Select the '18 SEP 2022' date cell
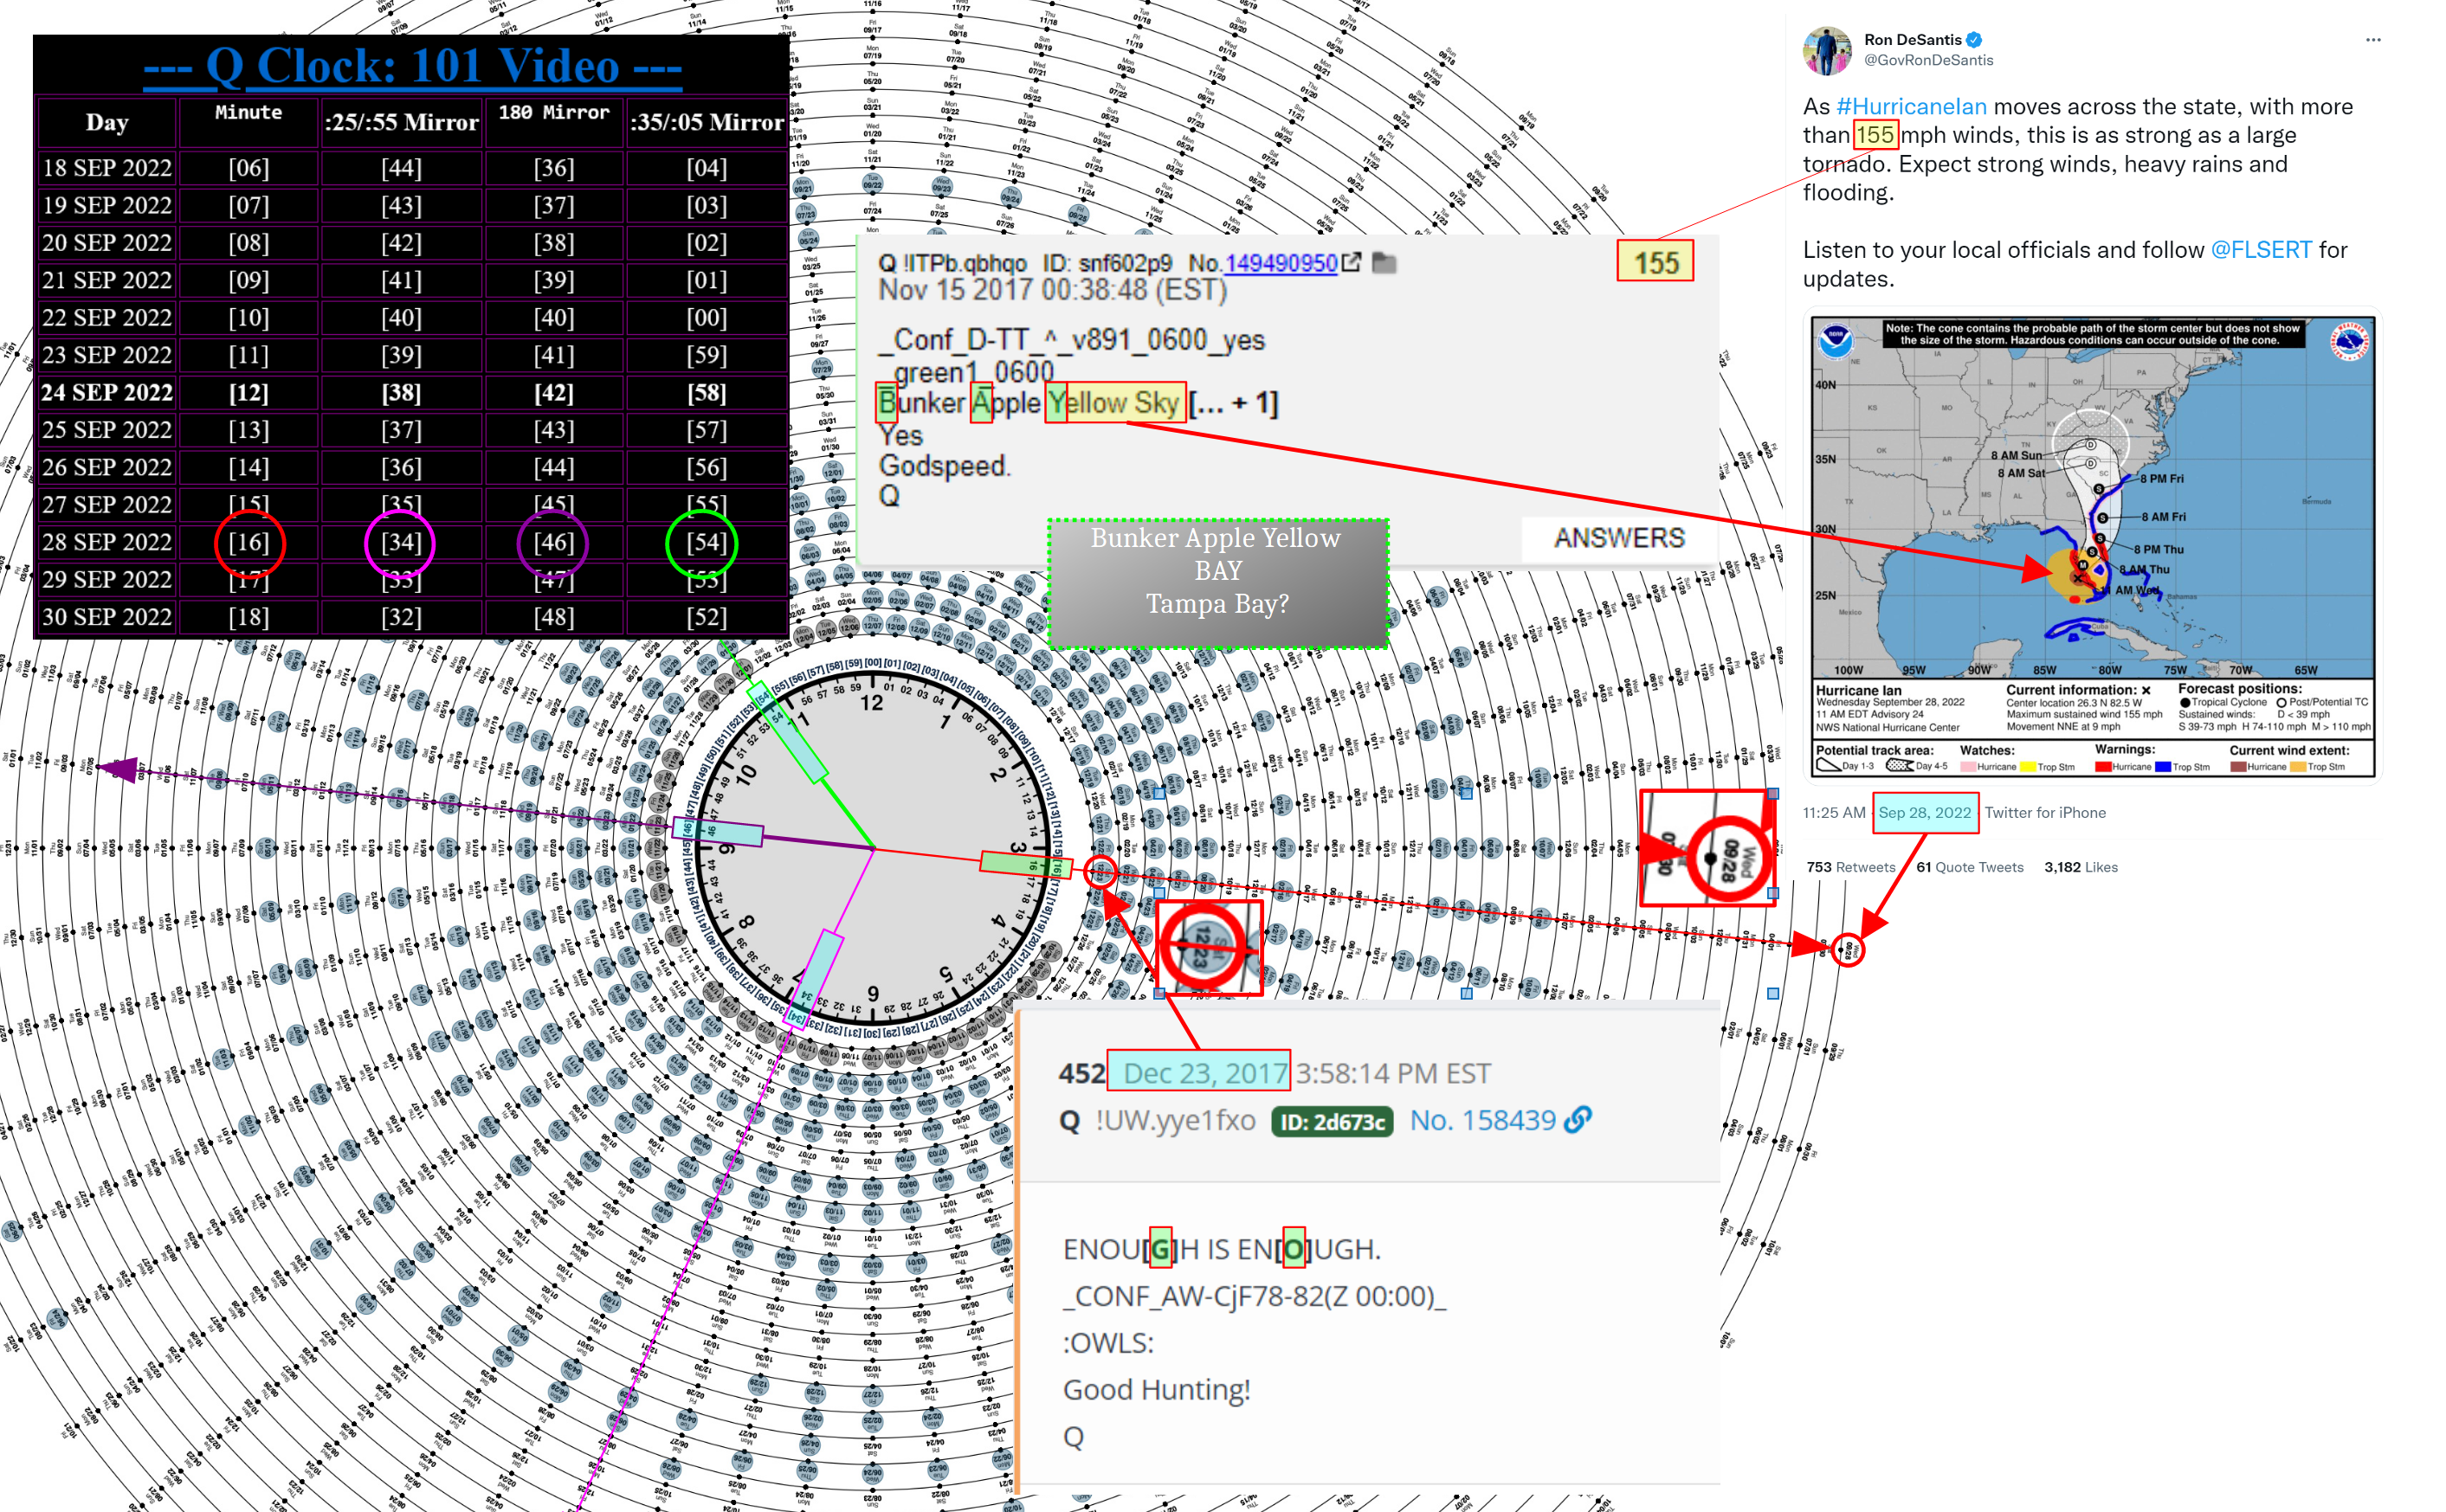Viewport: 2446px width, 1512px height. click(107, 168)
